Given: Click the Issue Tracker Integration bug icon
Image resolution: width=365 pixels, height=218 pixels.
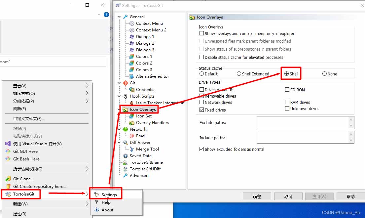Looking at the screenshot, I should (132, 103).
